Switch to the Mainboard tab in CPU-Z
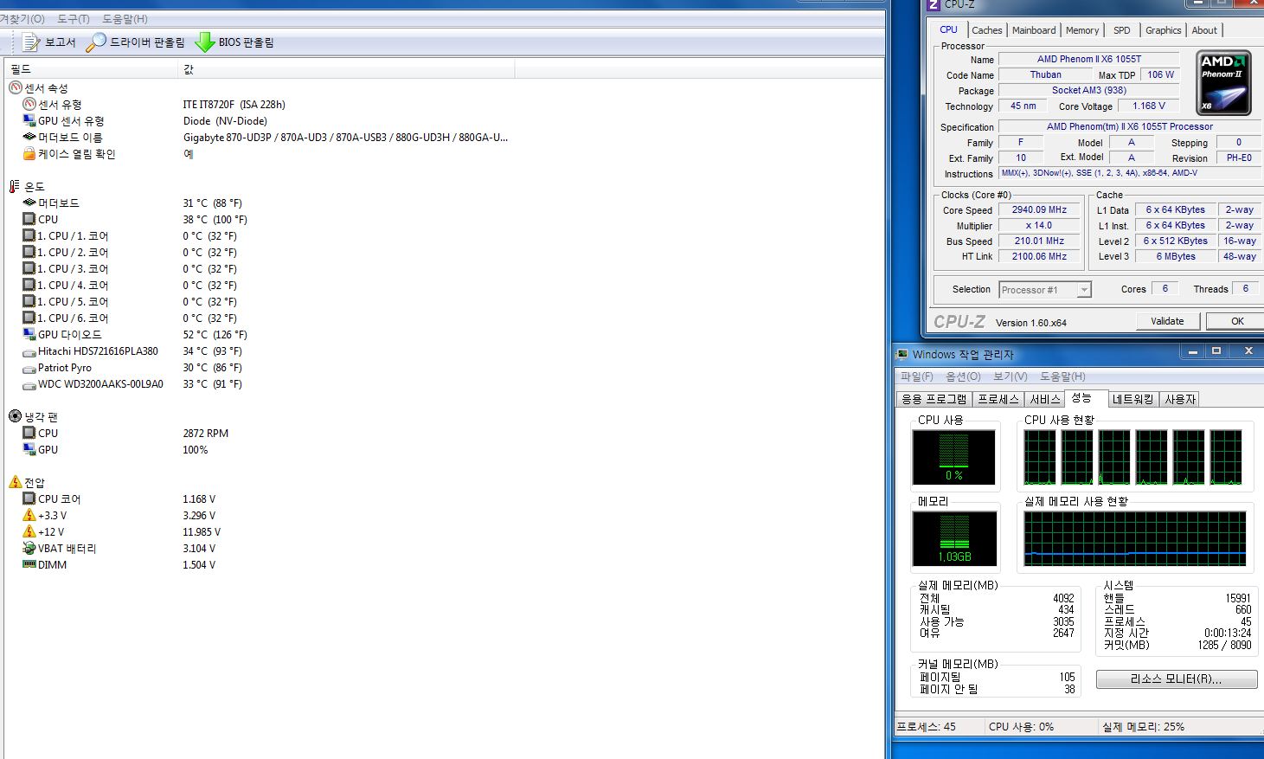This screenshot has height=759, width=1264. 1034,30
